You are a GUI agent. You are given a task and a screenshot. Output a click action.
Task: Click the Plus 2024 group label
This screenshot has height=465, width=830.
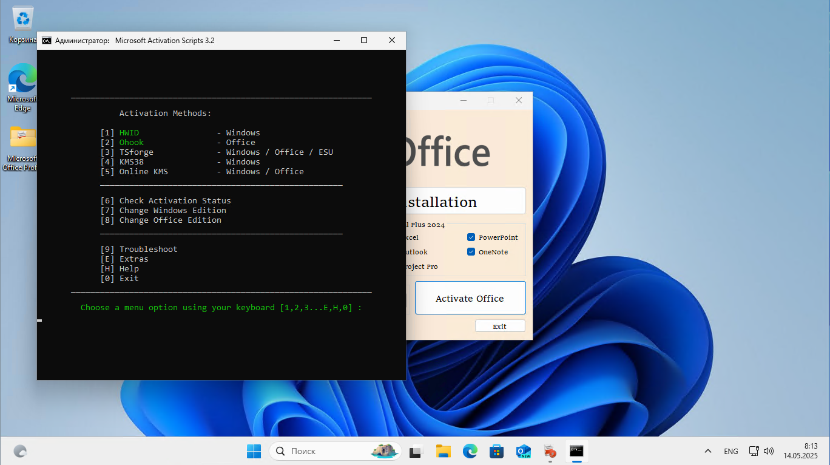(425, 225)
